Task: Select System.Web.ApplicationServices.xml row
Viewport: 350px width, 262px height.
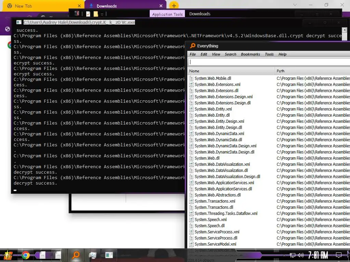Action: tap(269, 183)
